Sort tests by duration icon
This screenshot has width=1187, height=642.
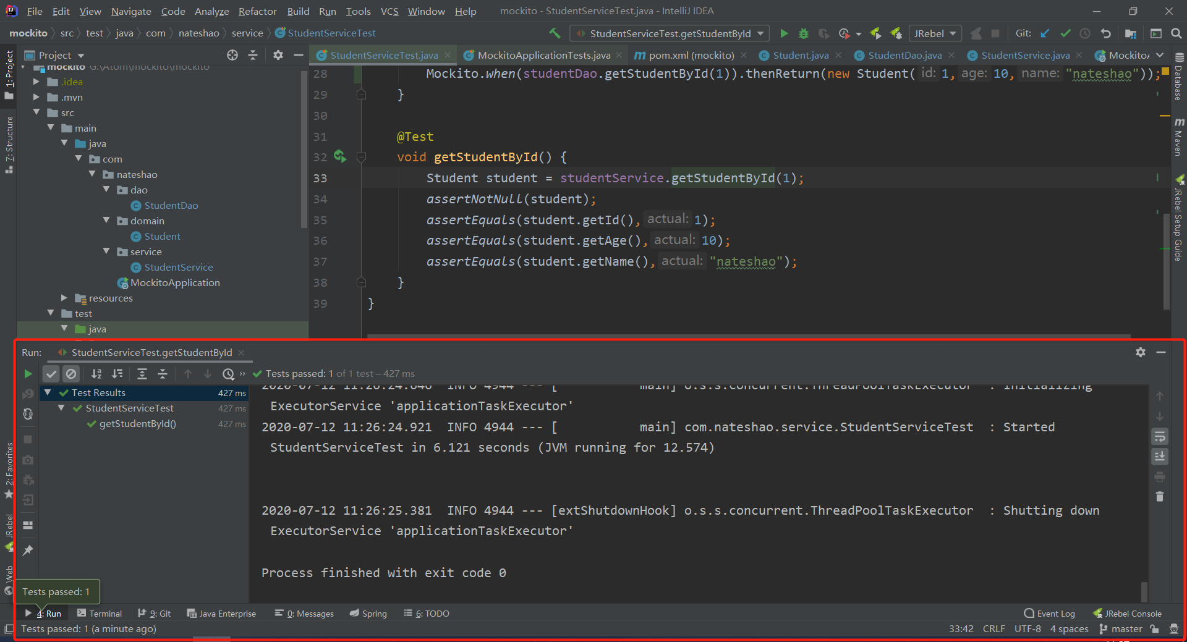[117, 374]
